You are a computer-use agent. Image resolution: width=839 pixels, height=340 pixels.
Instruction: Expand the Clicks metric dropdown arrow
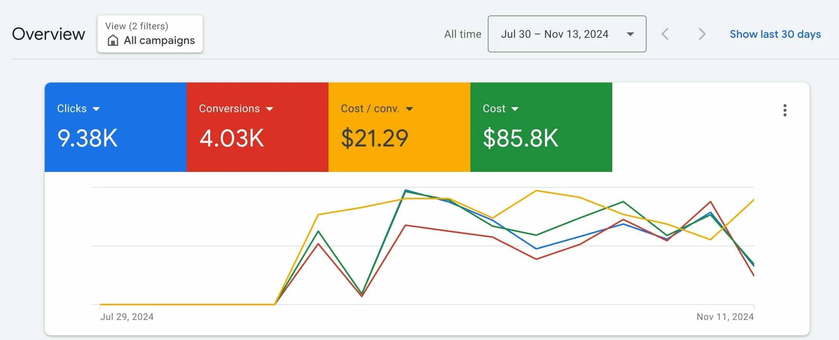96,109
